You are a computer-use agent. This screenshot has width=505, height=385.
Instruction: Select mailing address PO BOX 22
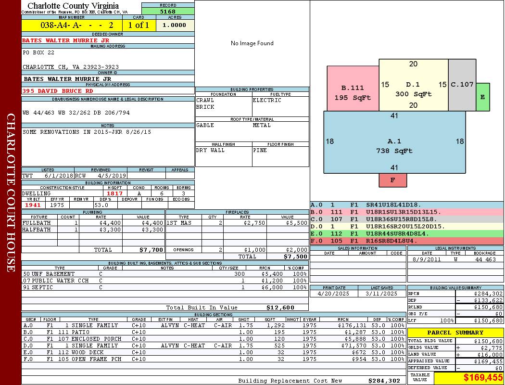pos(38,52)
